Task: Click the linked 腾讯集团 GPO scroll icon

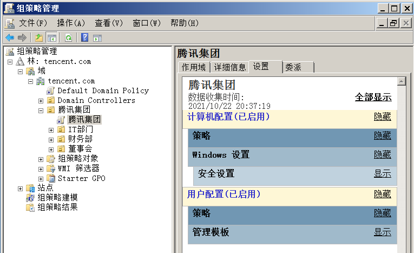Action: (61, 120)
